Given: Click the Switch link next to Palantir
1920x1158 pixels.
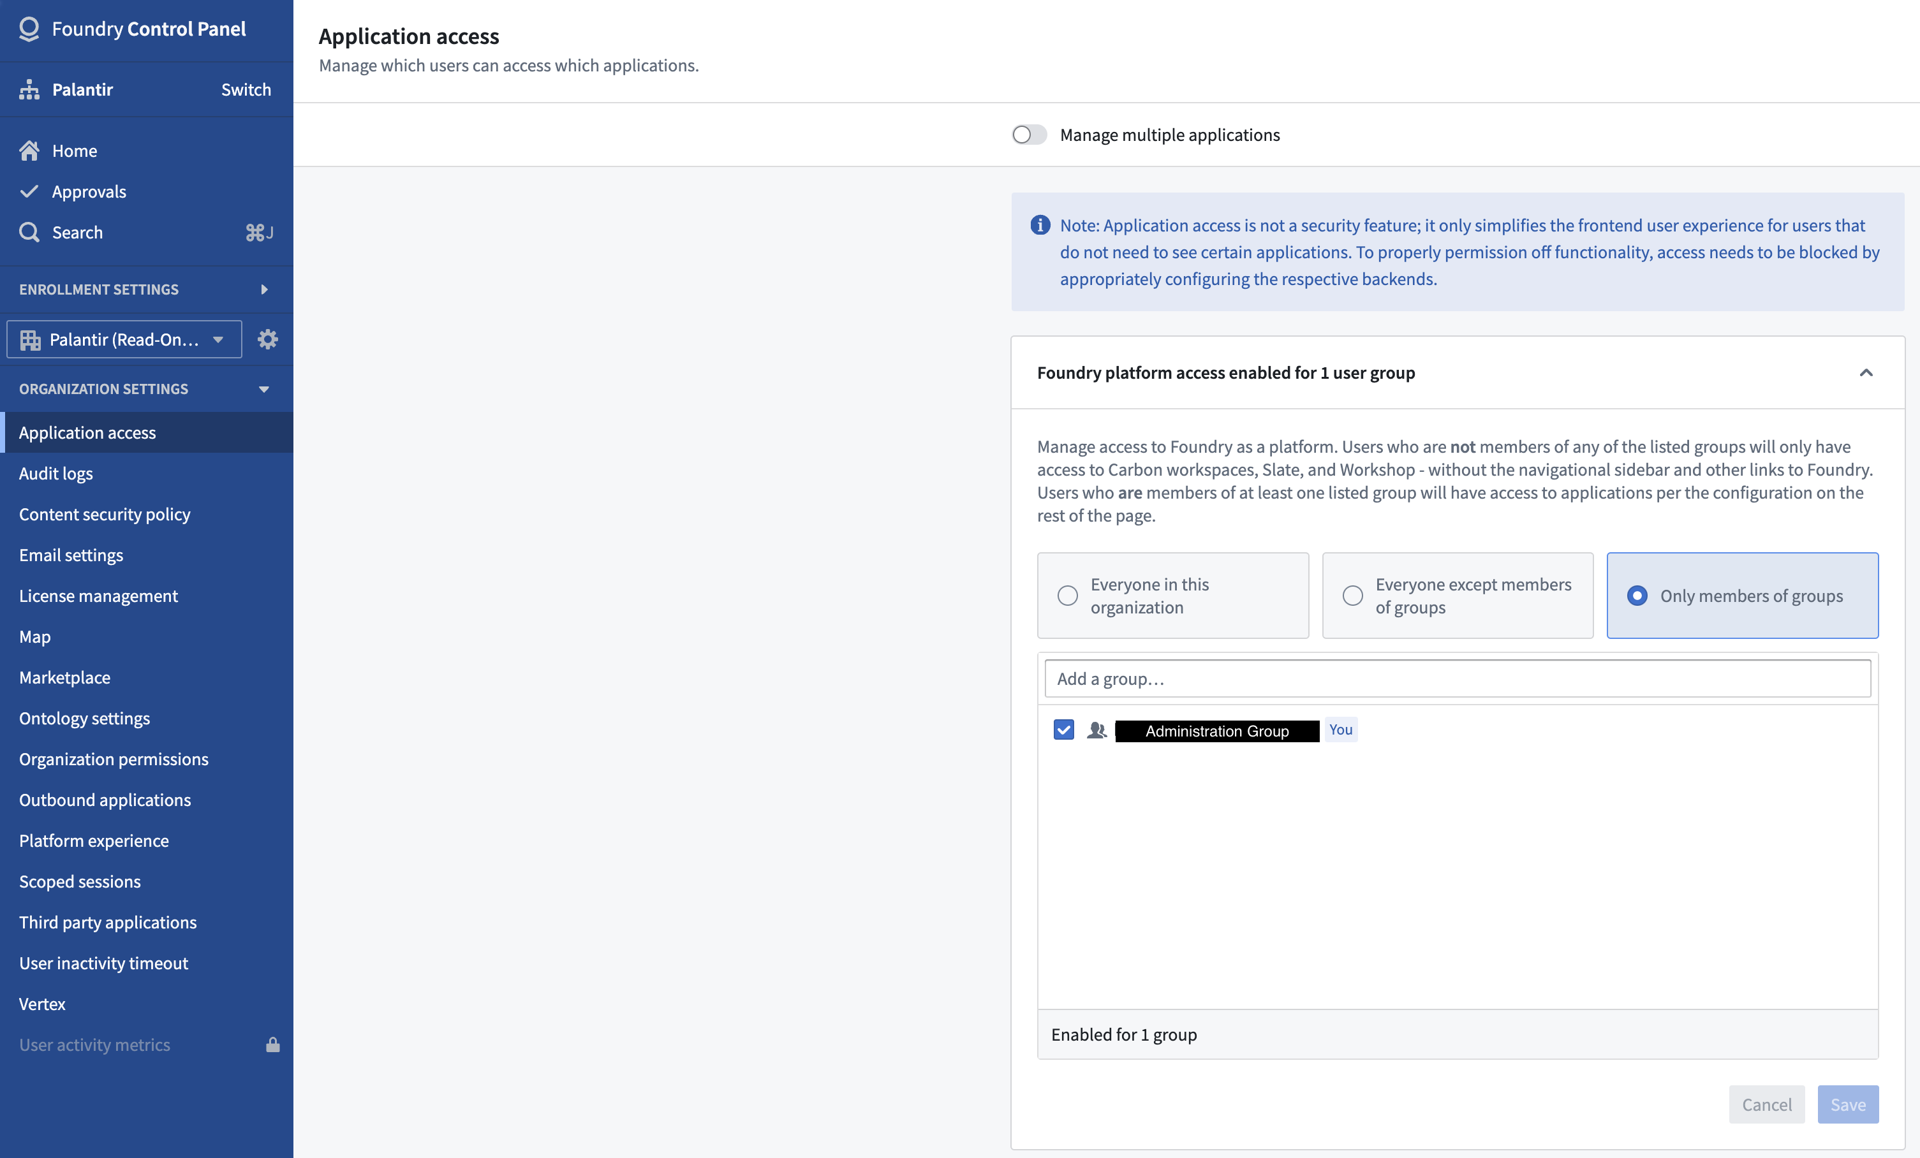Looking at the screenshot, I should tap(246, 89).
